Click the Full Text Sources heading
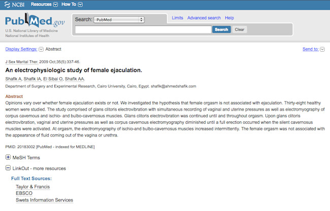 31,179
